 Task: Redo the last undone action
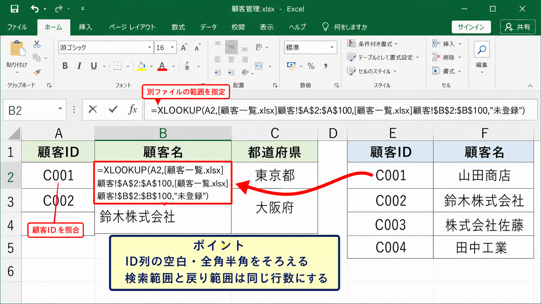(x=59, y=9)
